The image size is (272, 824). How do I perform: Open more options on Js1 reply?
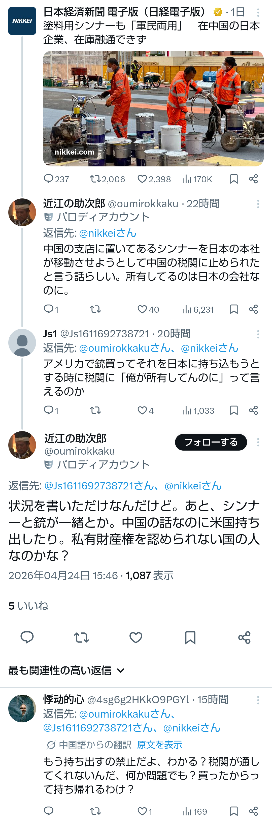point(258,334)
